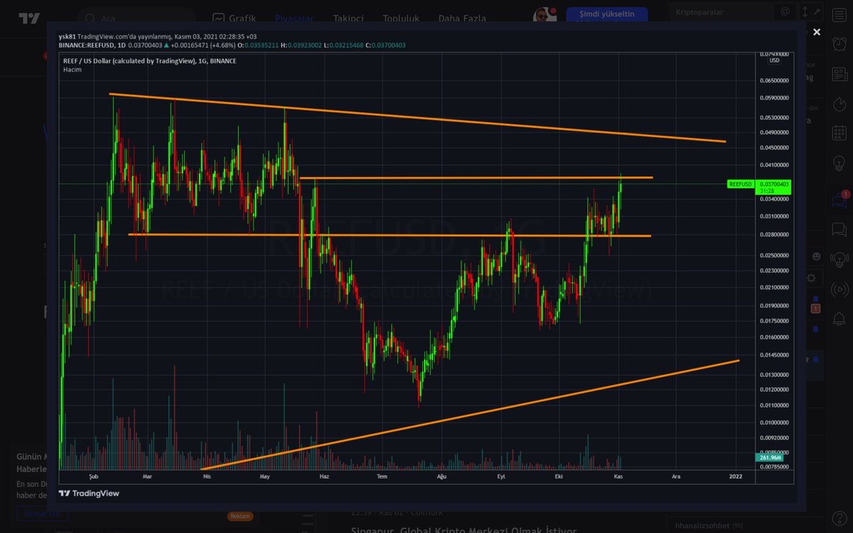Click the TradingView watermark logo on chart
Image resolution: width=853 pixels, height=533 pixels.
[x=89, y=492]
